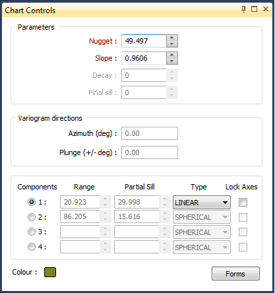Decrease Nugget value with down arrow
The width and height of the screenshot is (275, 293).
pos(172,44)
